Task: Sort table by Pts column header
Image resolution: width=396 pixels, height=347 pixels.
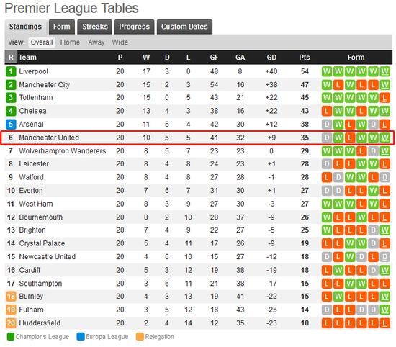Action: pyautogui.click(x=305, y=58)
